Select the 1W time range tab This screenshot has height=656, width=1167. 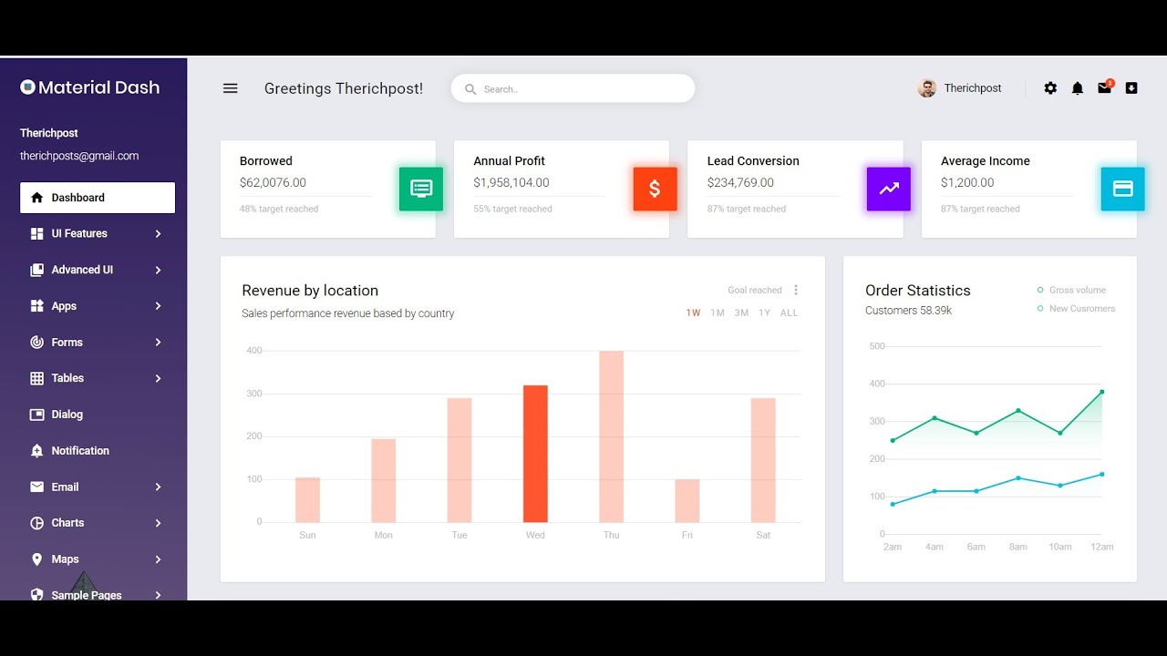pos(693,313)
